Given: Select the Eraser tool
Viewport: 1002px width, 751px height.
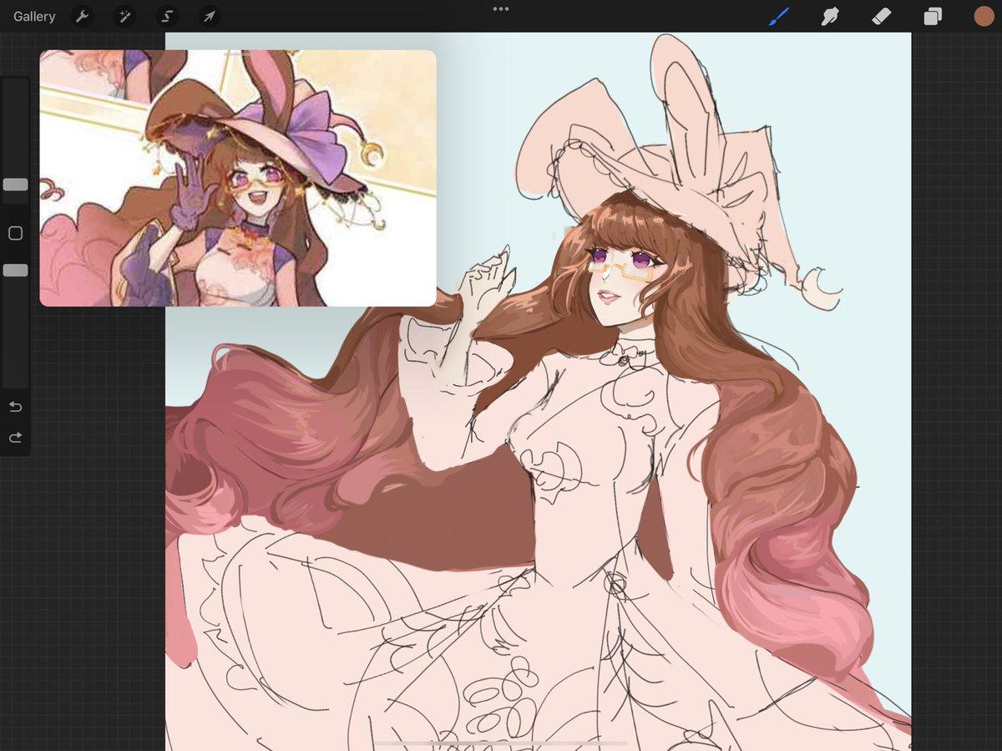Looking at the screenshot, I should pyautogui.click(x=881, y=16).
